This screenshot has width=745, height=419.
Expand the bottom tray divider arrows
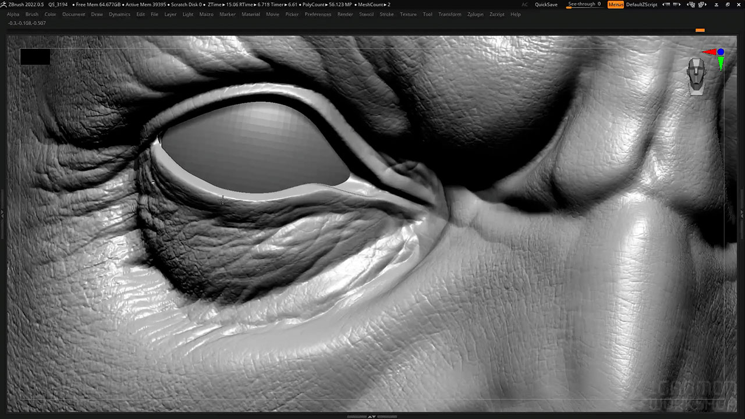pyautogui.click(x=372, y=416)
